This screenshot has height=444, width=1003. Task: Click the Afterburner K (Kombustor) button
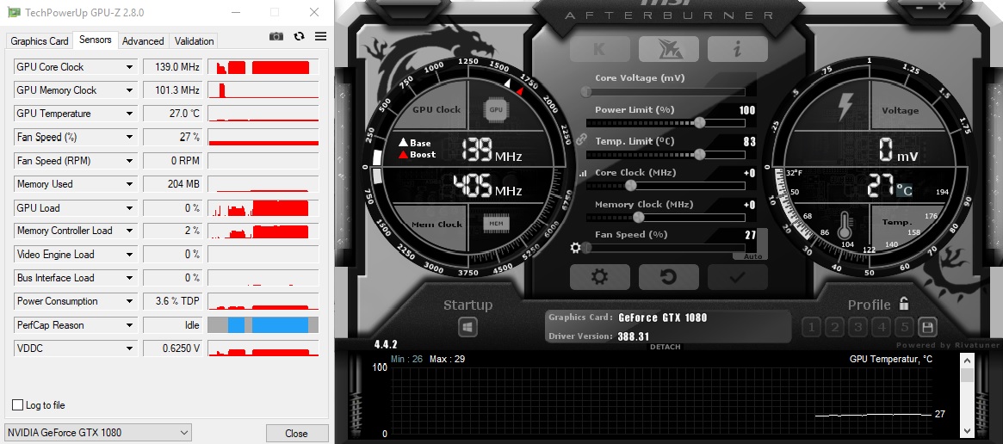(599, 49)
